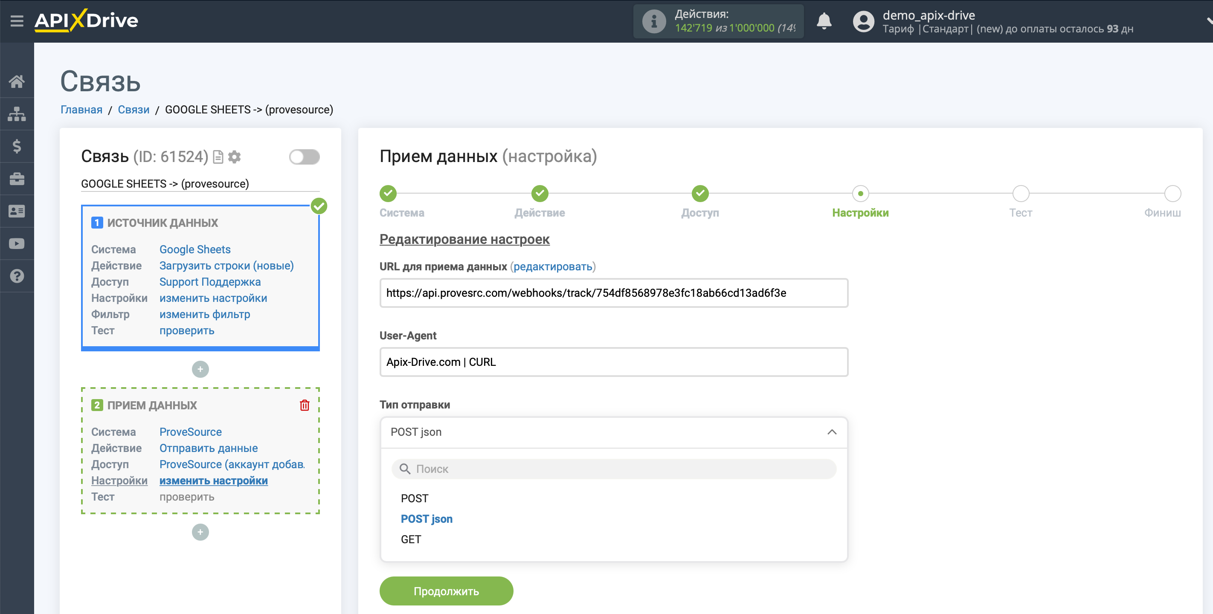The height and width of the screenshot is (614, 1213).
Task: Go to the Система step
Action: [x=388, y=193]
